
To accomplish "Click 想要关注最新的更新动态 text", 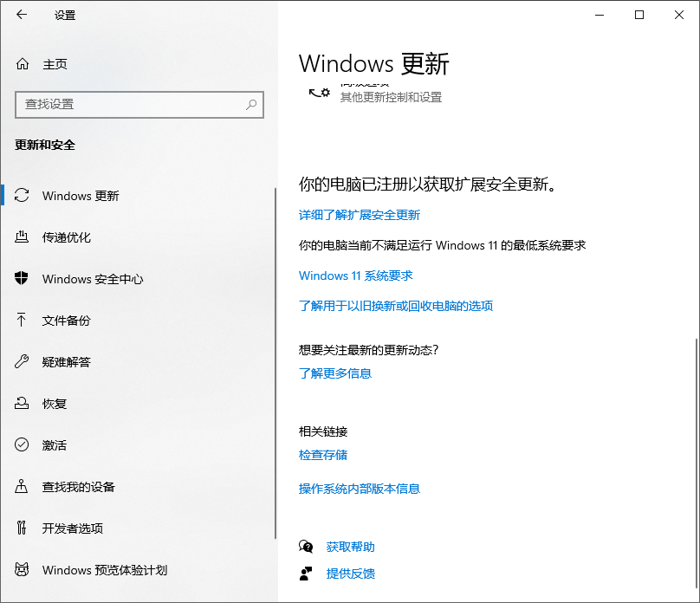I will pos(369,350).
